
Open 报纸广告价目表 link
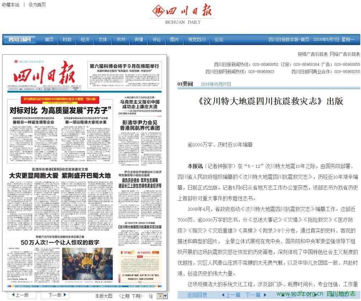coord(313,54)
